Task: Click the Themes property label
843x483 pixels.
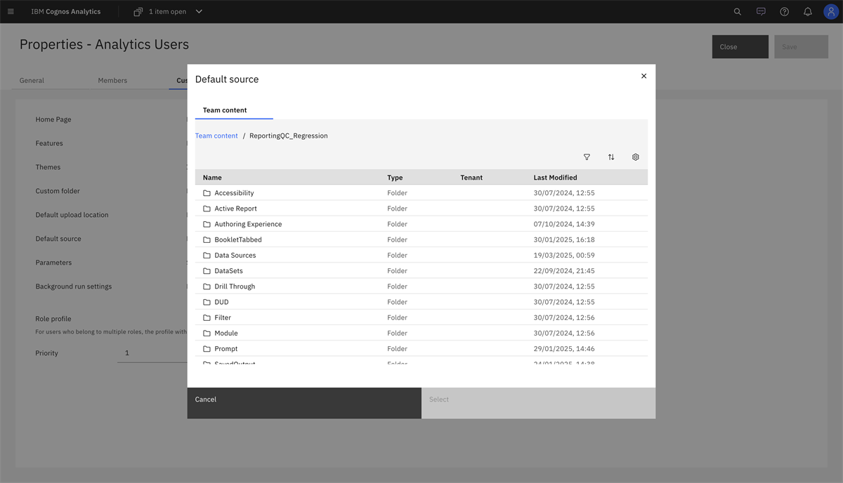Action: point(48,167)
